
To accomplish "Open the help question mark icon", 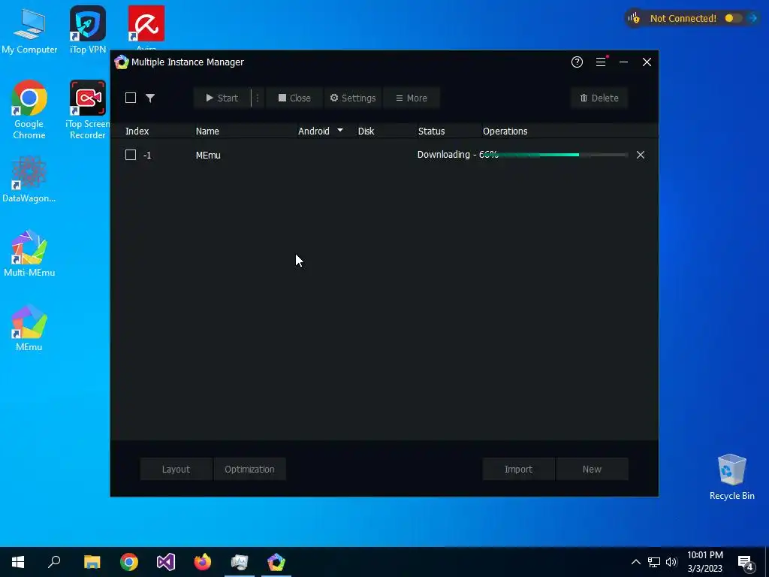I will [577, 62].
